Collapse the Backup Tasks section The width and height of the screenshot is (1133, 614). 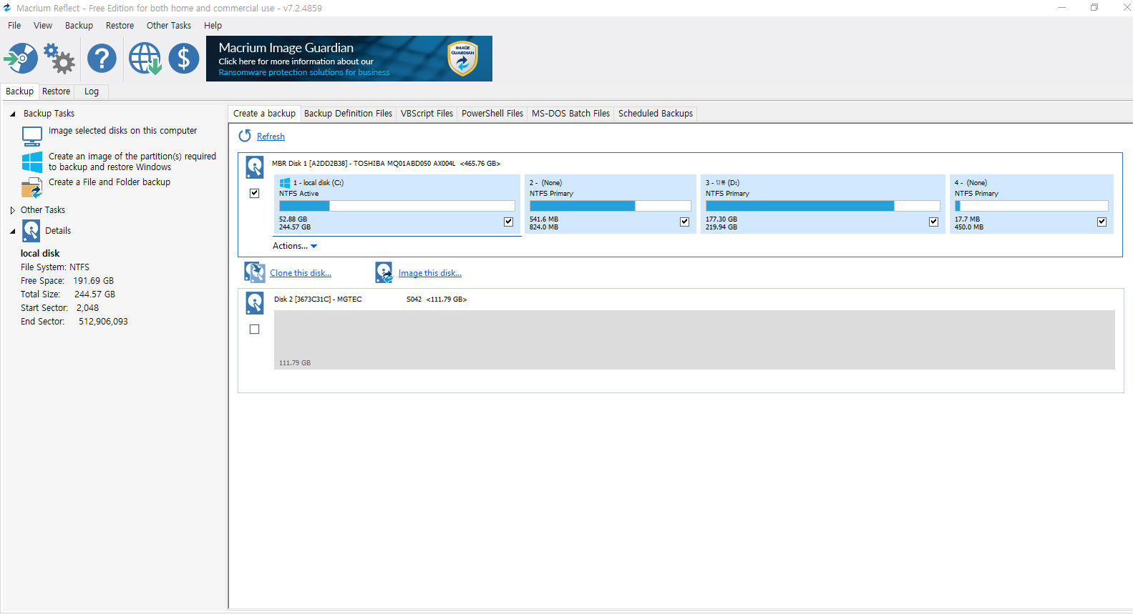[12, 114]
